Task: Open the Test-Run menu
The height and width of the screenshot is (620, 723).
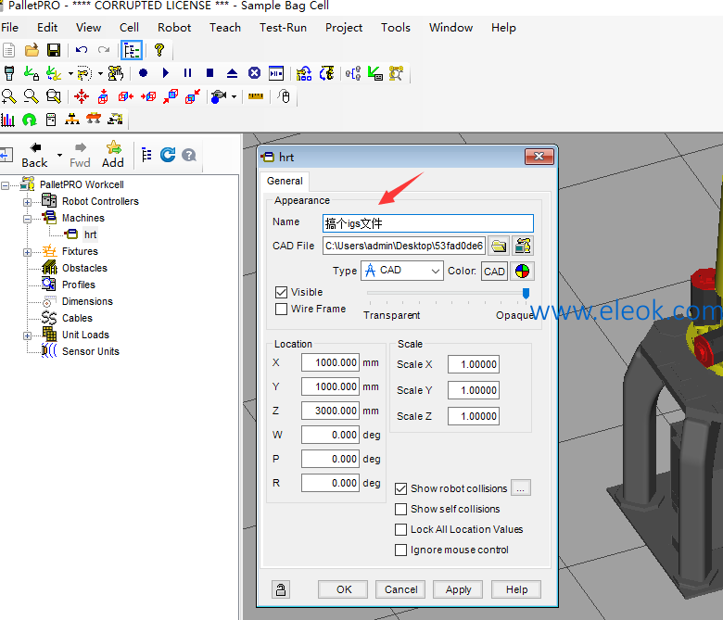Action: click(x=283, y=28)
